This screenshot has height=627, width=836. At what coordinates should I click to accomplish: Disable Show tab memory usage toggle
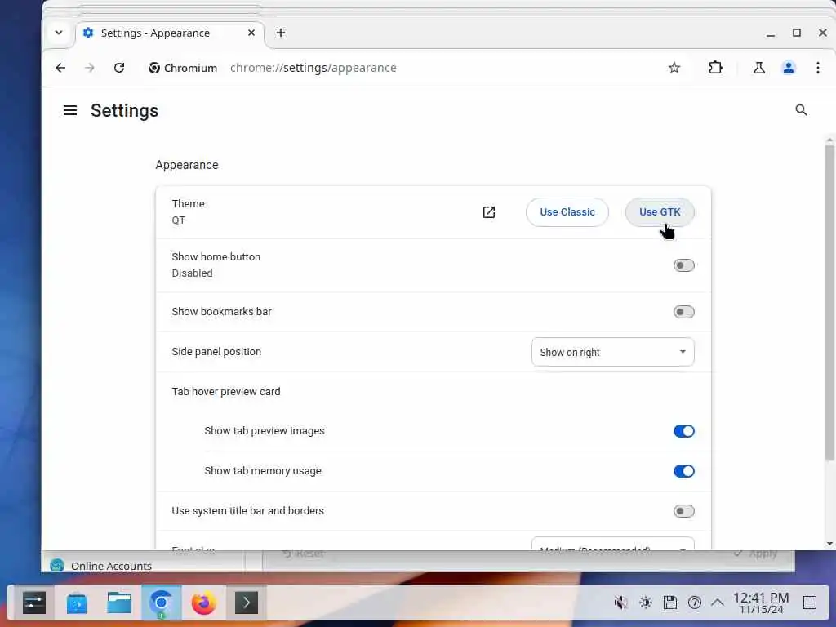[683, 471]
